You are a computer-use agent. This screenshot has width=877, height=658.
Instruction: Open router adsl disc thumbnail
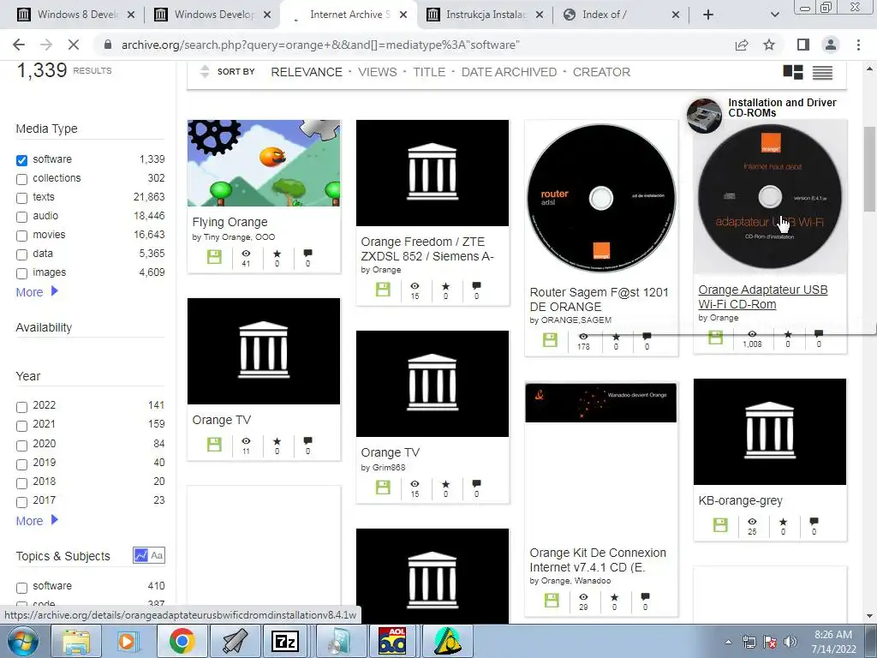coord(601,198)
